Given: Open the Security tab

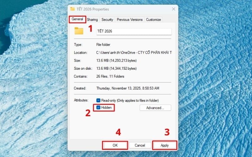Looking at the screenshot, I should click(107, 19).
